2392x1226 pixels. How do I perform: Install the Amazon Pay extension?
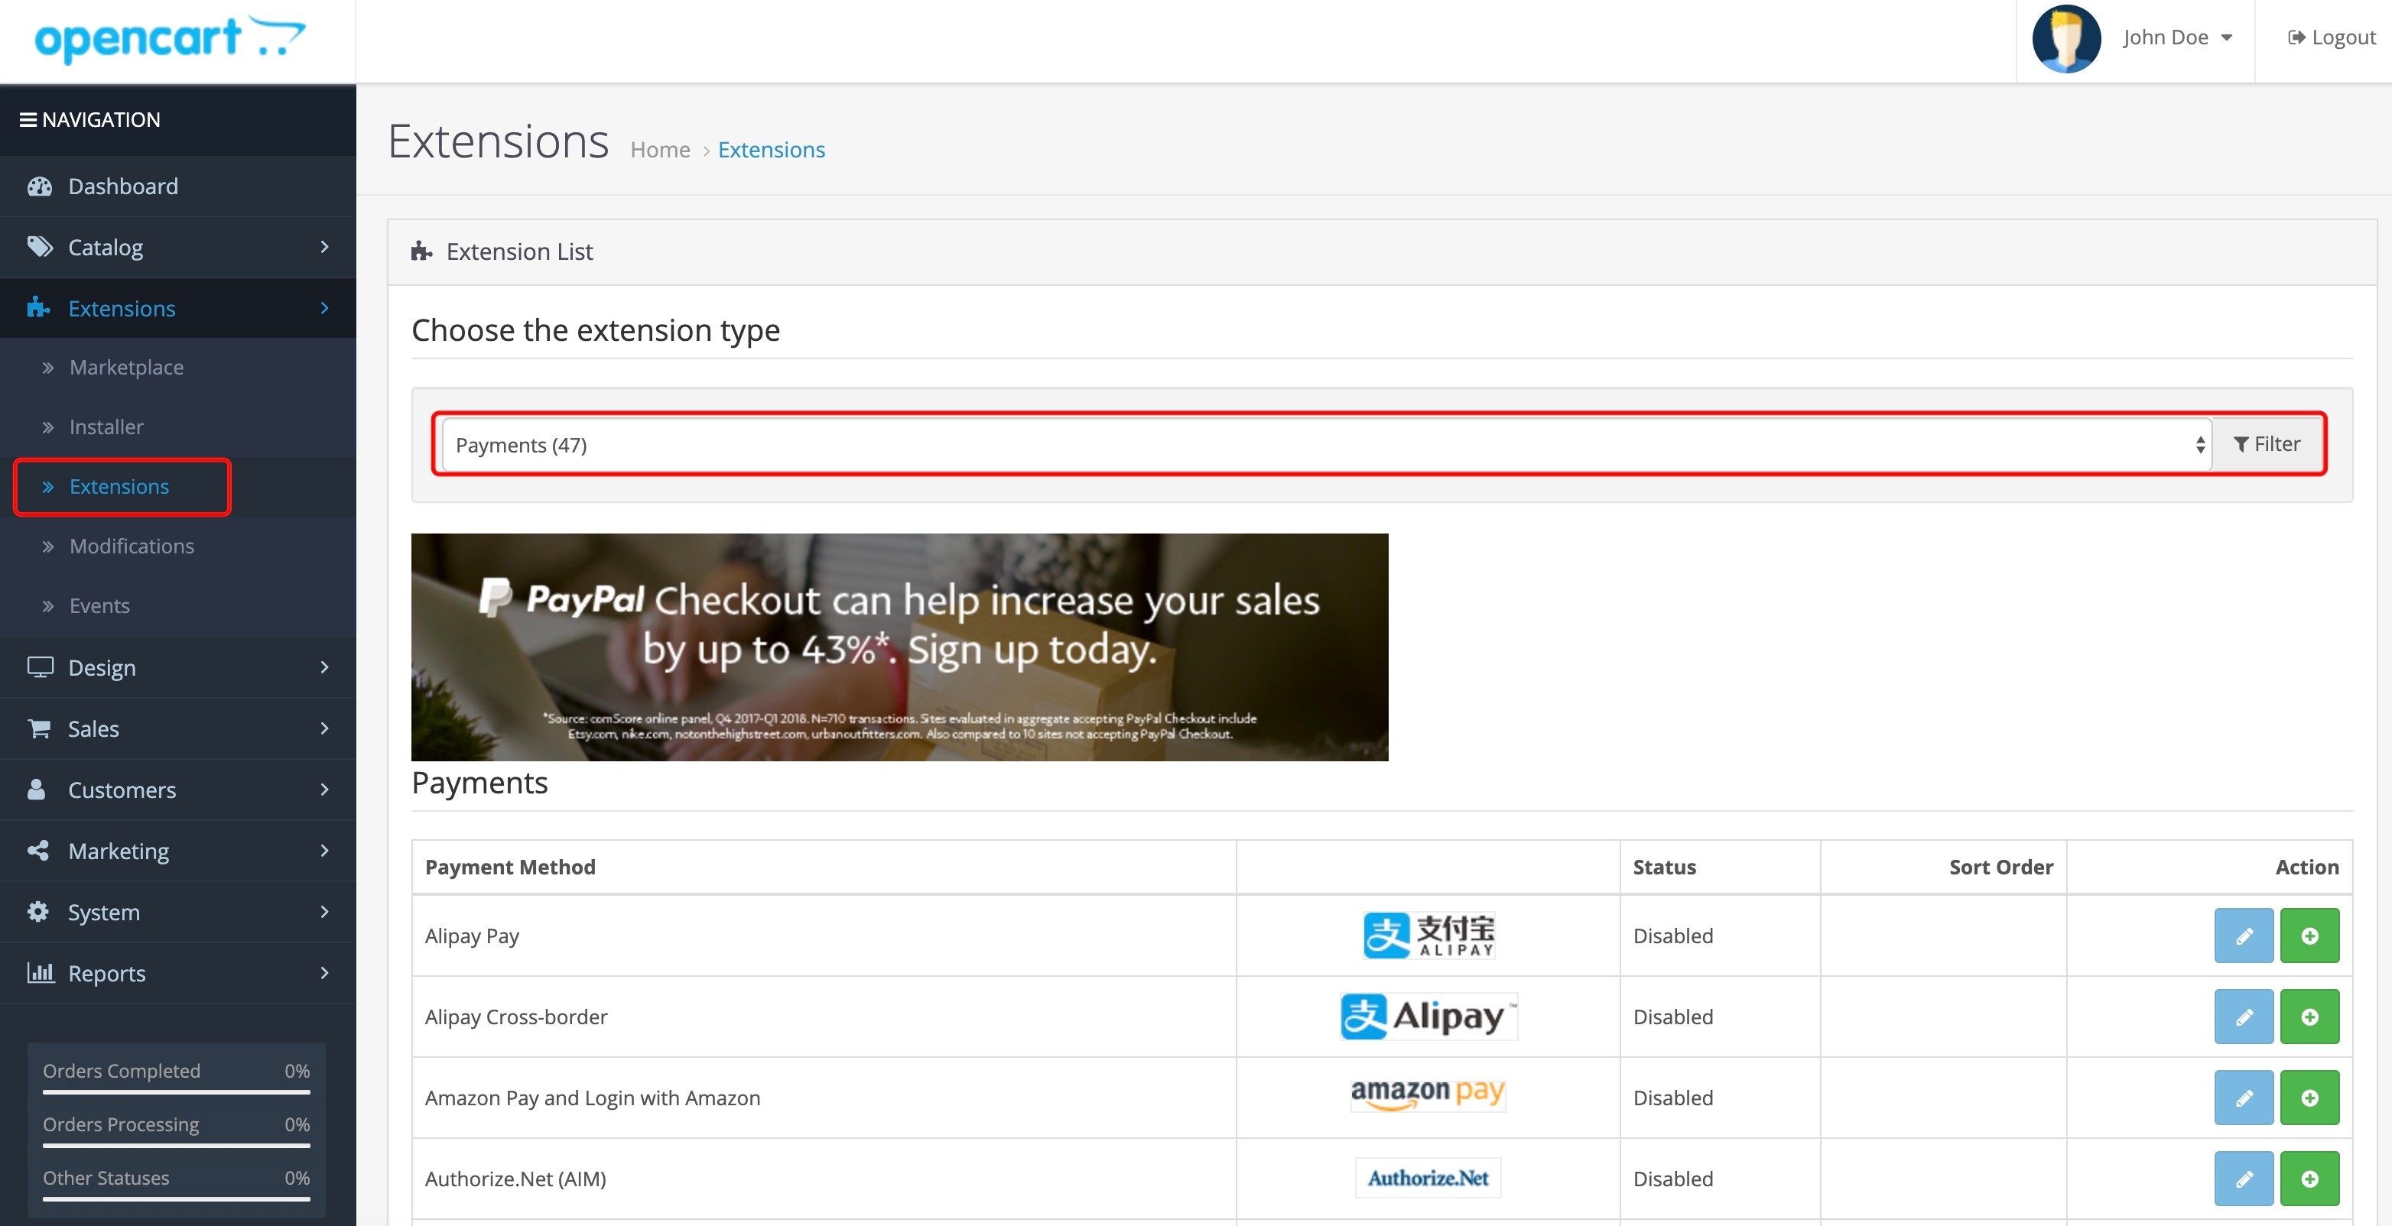coord(2309,1098)
